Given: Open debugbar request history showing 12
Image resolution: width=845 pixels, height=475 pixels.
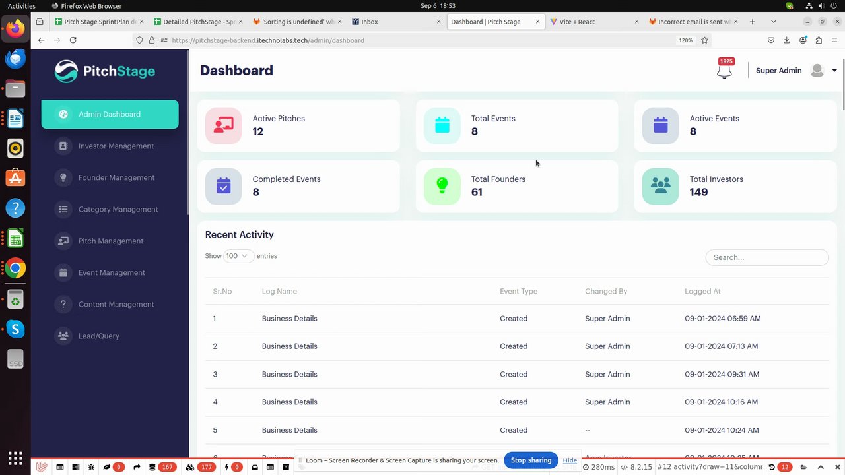Looking at the screenshot, I should coord(780,467).
